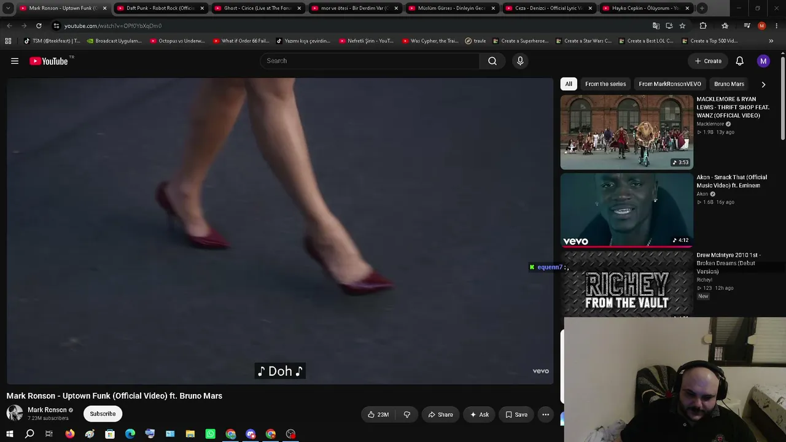786x442 pixels.
Task: Open the Create a Star Wars bookmark
Action: [583, 41]
